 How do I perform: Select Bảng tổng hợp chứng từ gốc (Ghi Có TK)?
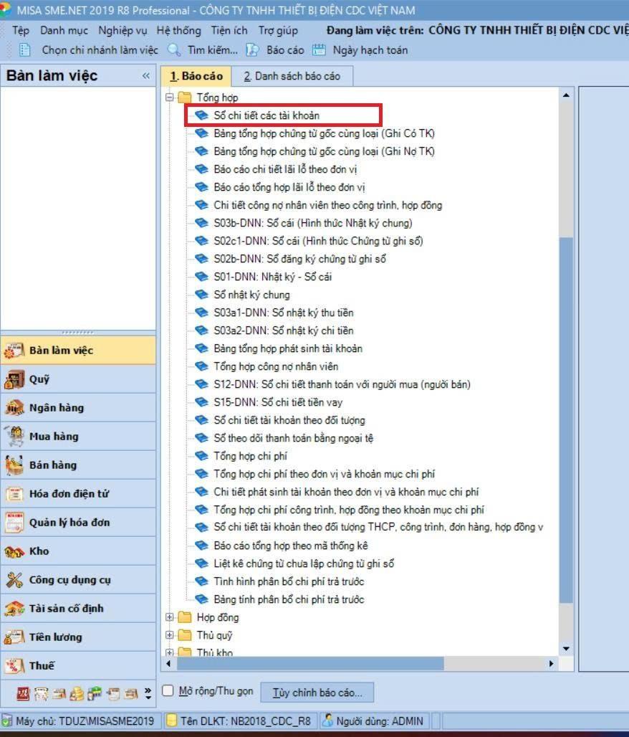coord(324,133)
